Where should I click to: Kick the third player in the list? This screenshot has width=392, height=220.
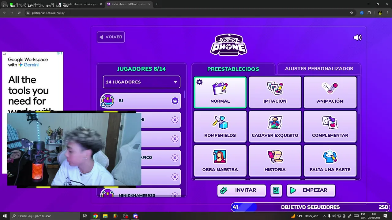[175, 139]
